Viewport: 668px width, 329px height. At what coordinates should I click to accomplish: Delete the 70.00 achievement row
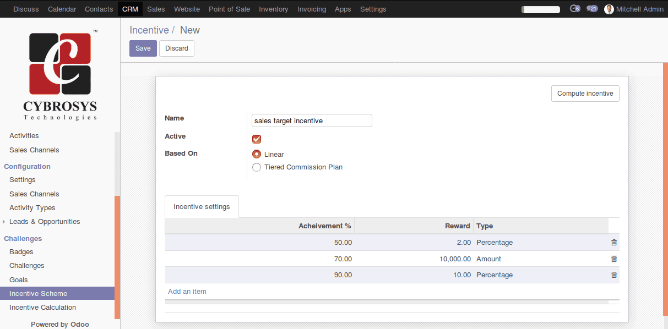click(614, 259)
